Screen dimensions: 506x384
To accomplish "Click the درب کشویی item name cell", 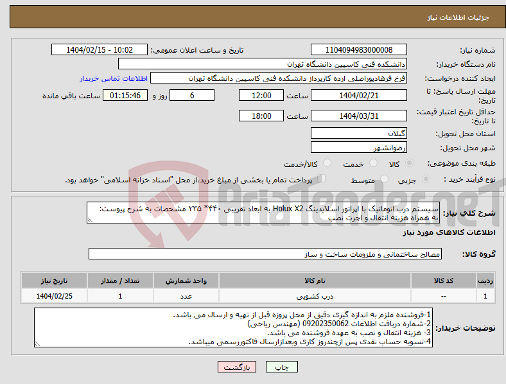I will (x=315, y=296).
